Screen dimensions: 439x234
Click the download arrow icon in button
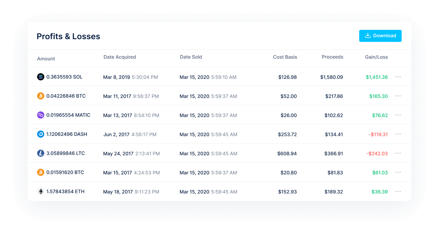click(368, 35)
